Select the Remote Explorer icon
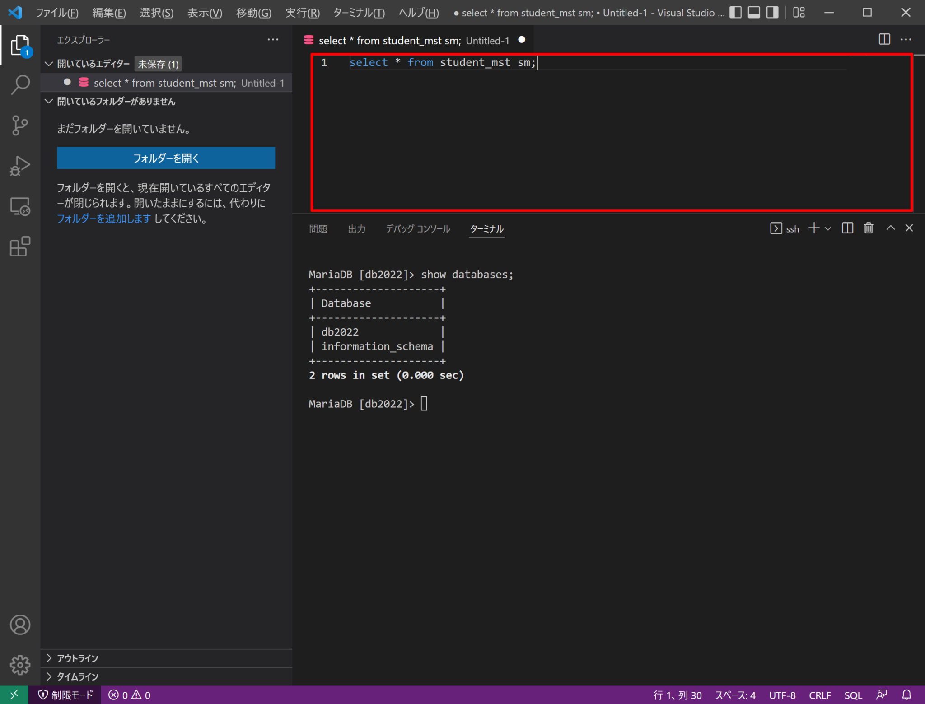This screenshot has height=704, width=925. coord(20,206)
